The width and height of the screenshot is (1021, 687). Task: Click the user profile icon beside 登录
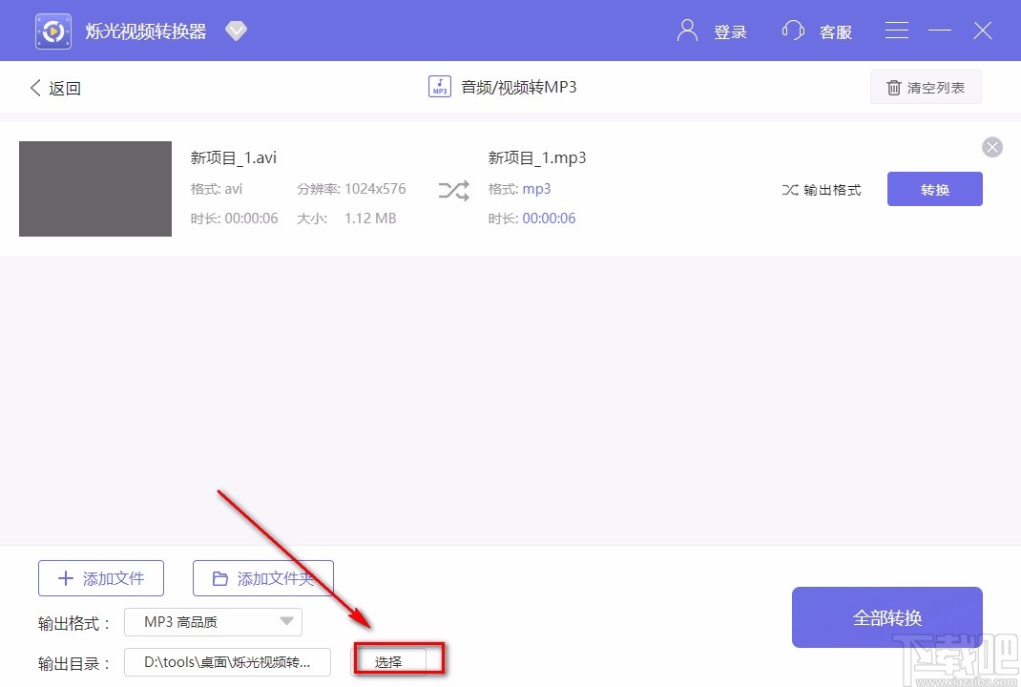686,30
